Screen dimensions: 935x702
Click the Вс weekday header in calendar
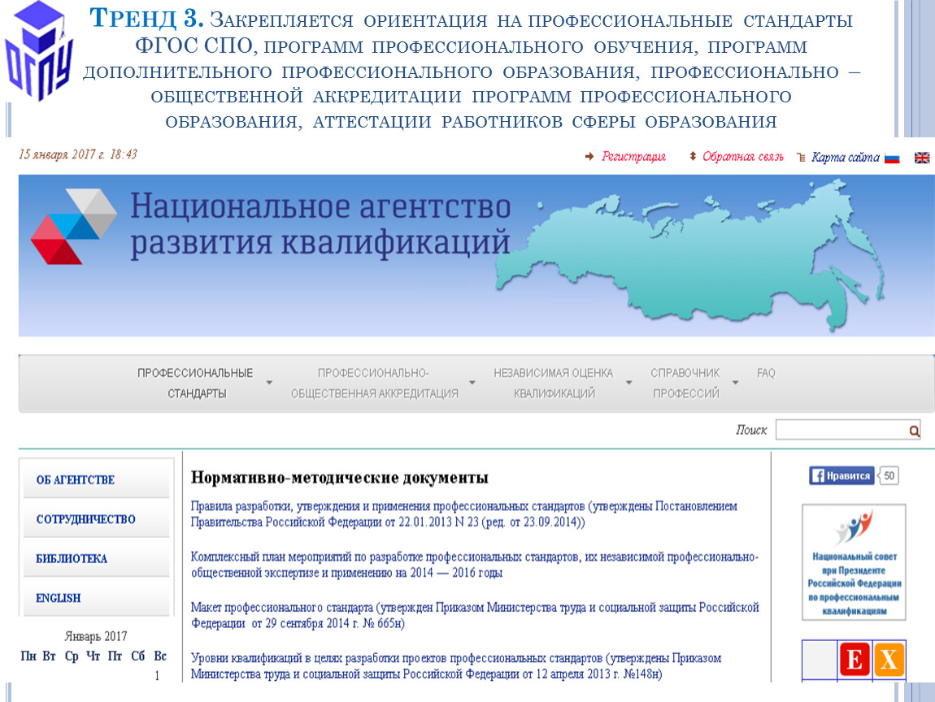[160, 656]
